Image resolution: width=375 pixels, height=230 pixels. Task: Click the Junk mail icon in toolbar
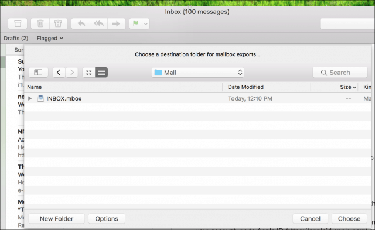pos(58,23)
